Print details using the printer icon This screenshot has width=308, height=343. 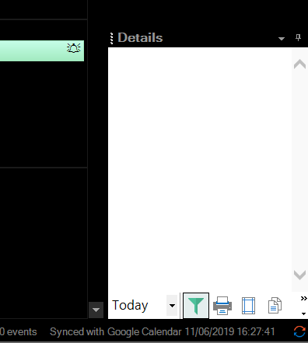[x=222, y=306]
